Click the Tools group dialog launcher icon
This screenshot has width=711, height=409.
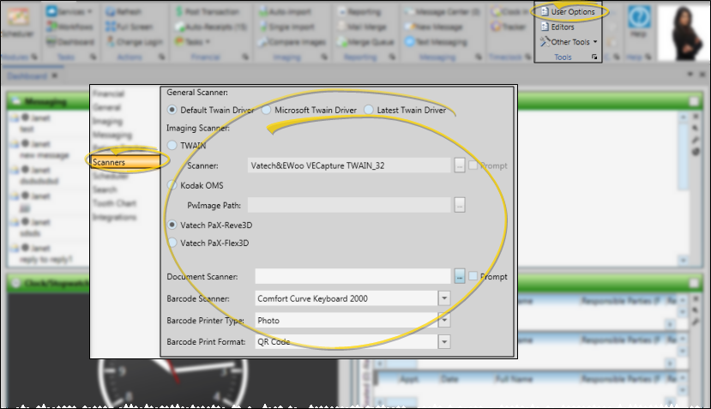click(594, 57)
